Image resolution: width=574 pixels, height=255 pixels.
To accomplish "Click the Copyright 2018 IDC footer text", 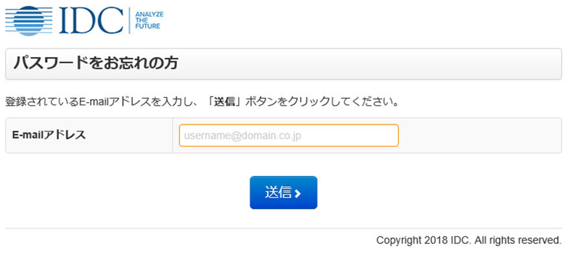I will tap(424, 240).
